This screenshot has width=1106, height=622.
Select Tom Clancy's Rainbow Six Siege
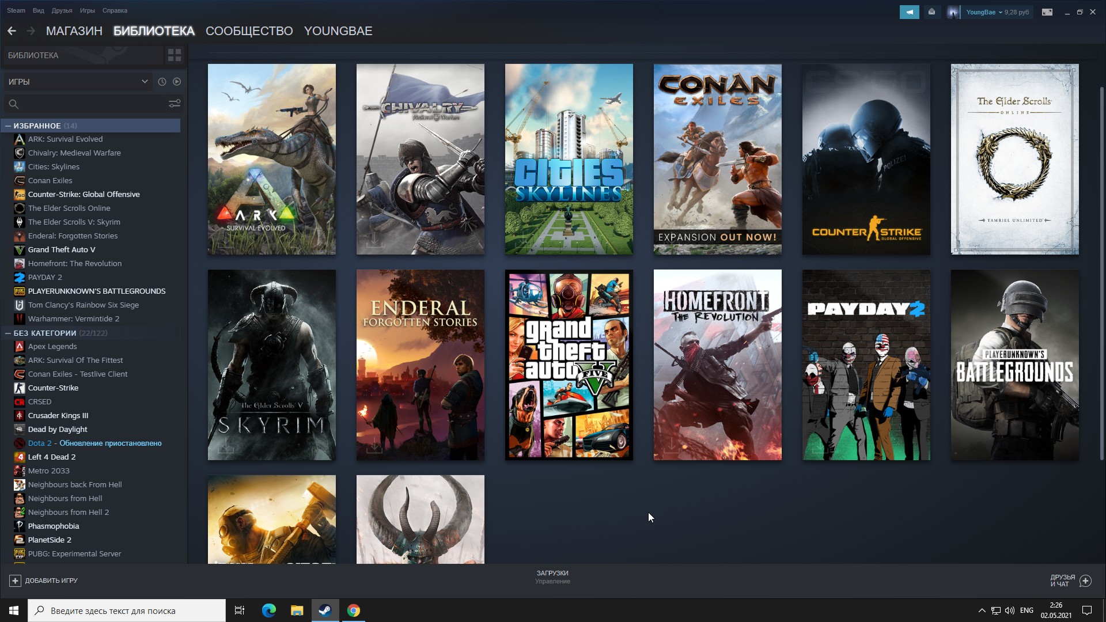(x=84, y=305)
